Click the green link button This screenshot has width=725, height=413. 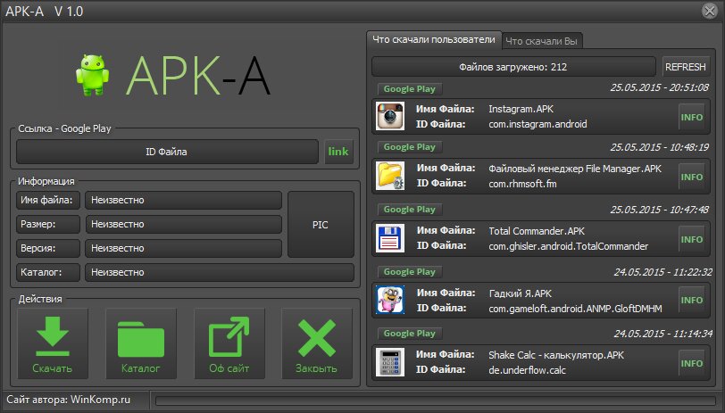point(338,152)
